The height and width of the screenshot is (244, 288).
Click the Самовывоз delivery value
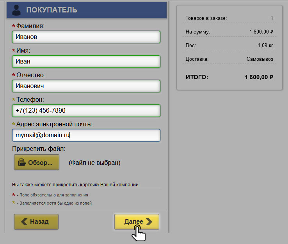260,59
